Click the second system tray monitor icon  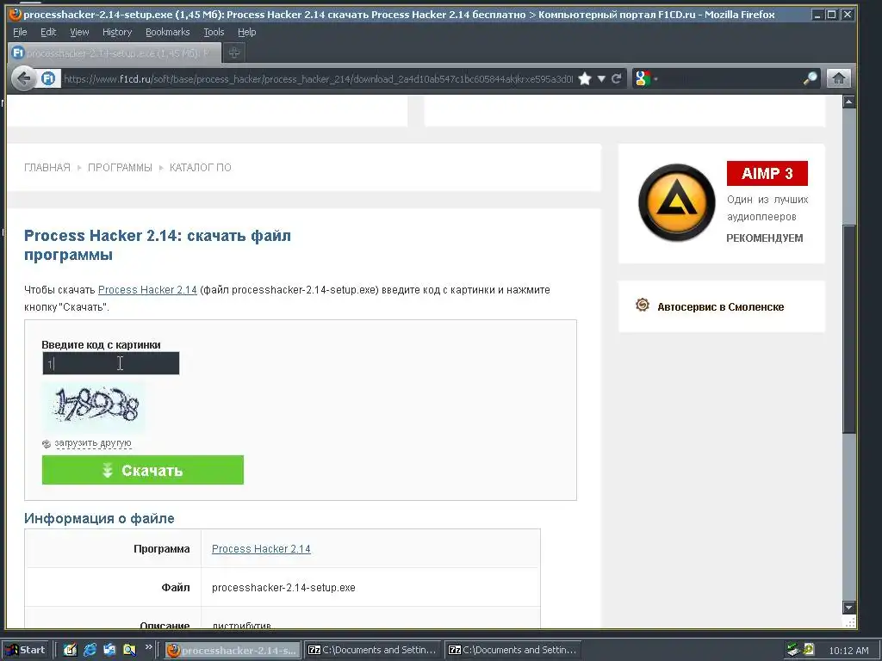pos(809,649)
